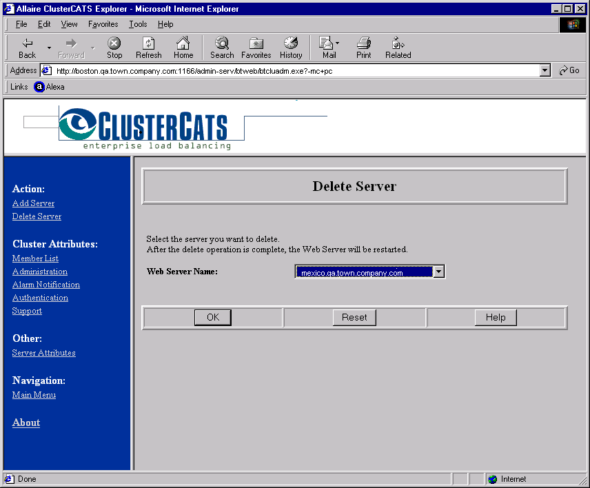Open the Favorites menu
The height and width of the screenshot is (488, 590).
[103, 24]
